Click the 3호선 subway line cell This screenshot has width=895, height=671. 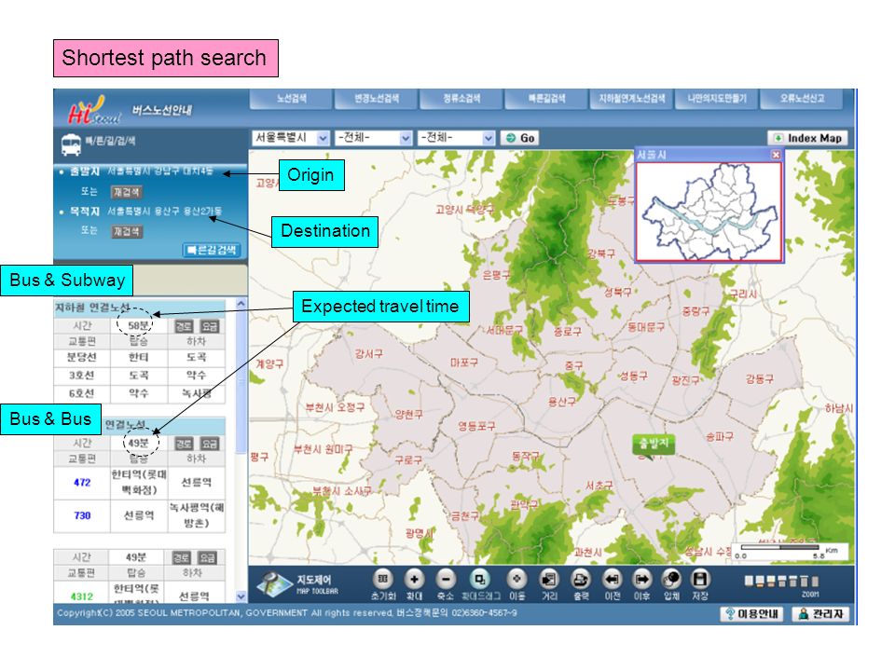click(81, 376)
